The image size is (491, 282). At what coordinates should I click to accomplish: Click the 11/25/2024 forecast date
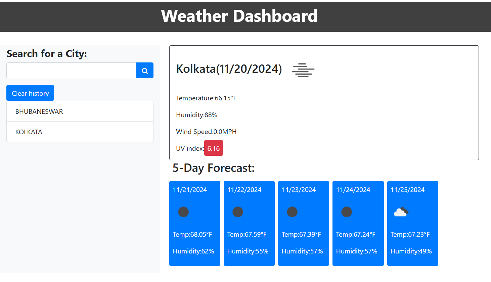click(407, 190)
